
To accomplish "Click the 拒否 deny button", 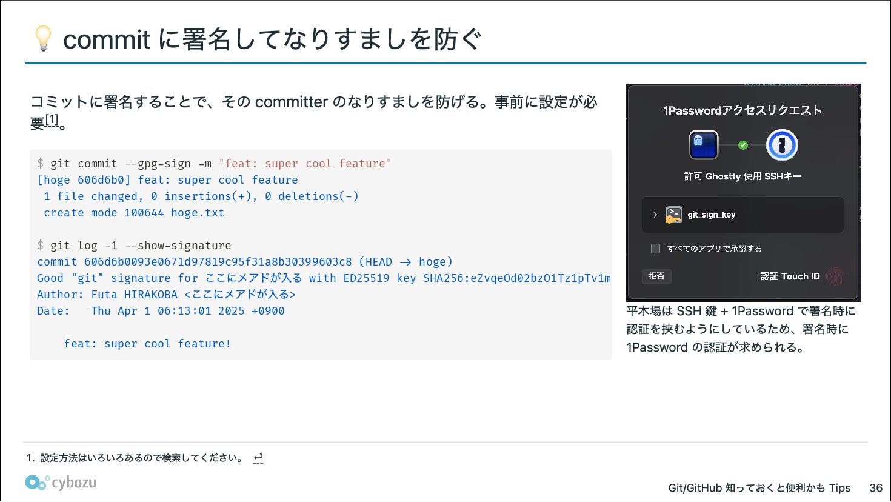I will [656, 276].
